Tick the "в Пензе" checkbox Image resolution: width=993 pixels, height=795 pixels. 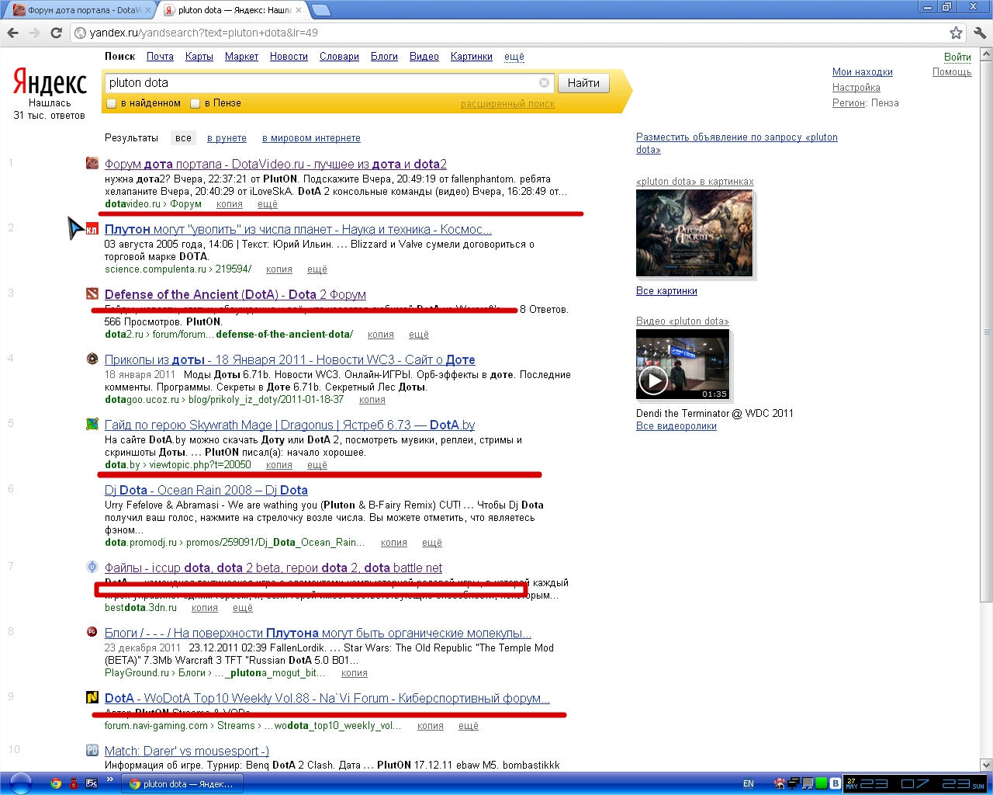pos(195,103)
